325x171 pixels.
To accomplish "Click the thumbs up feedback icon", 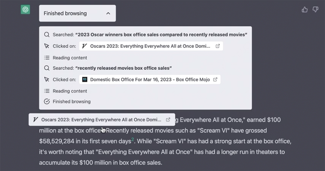I will [305, 9].
